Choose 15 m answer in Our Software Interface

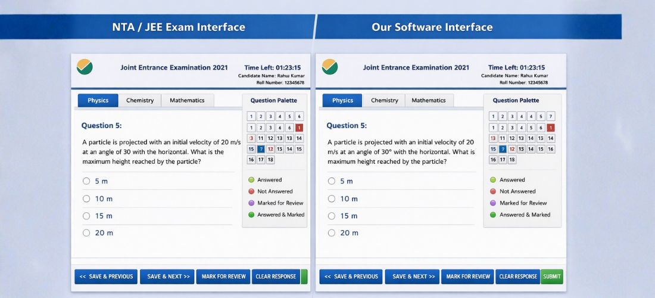(x=332, y=216)
